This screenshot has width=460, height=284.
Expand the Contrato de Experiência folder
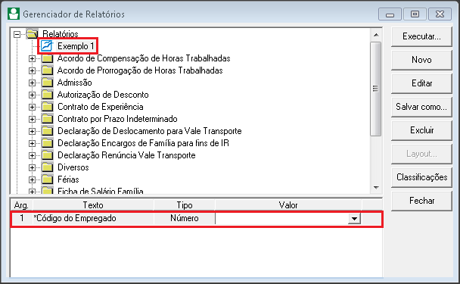[32, 107]
